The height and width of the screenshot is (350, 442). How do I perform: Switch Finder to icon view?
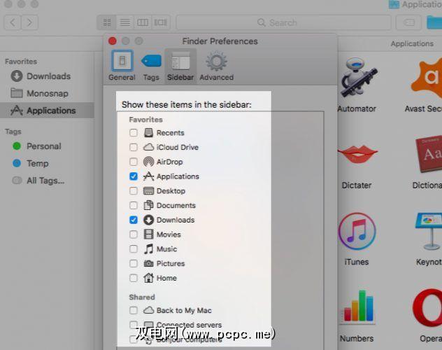click(107, 22)
